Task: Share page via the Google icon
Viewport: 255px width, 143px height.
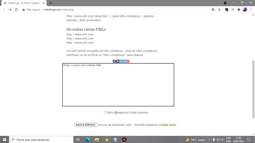Action: (x=121, y=61)
